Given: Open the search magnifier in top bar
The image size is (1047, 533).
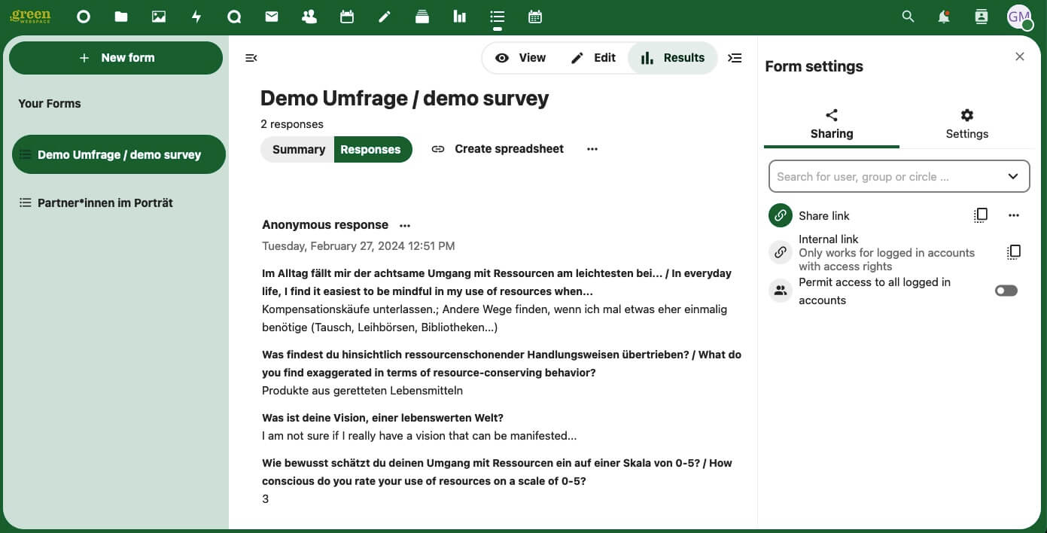Looking at the screenshot, I should (x=908, y=17).
